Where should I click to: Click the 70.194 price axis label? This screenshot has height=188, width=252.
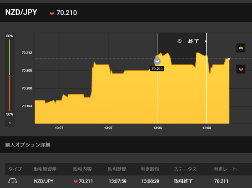coord(27,106)
